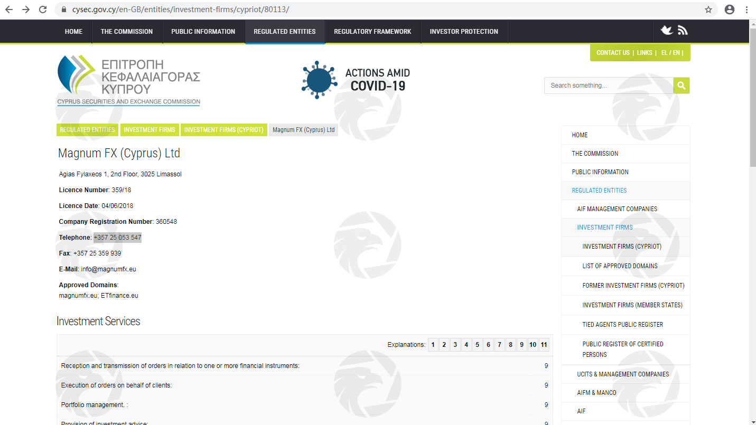Select HOME in sidebar
Image resolution: width=756 pixels, height=425 pixels.
coord(626,135)
